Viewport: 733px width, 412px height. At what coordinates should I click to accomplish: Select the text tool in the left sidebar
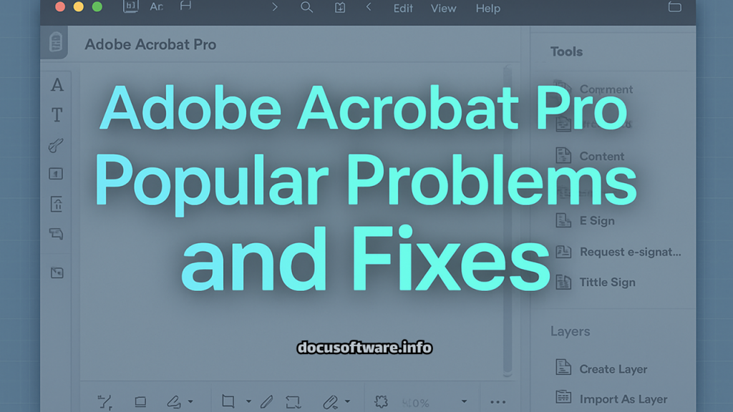click(x=57, y=85)
